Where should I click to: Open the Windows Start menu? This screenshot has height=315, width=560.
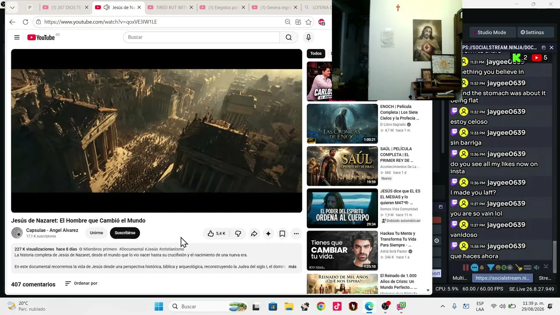tap(158, 306)
